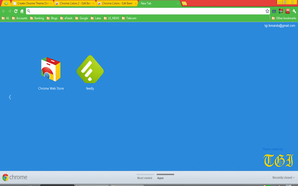Viewport: 298px width, 186px height.
Task: Open the eFeeds bookmarks folder
Action: click(66, 18)
